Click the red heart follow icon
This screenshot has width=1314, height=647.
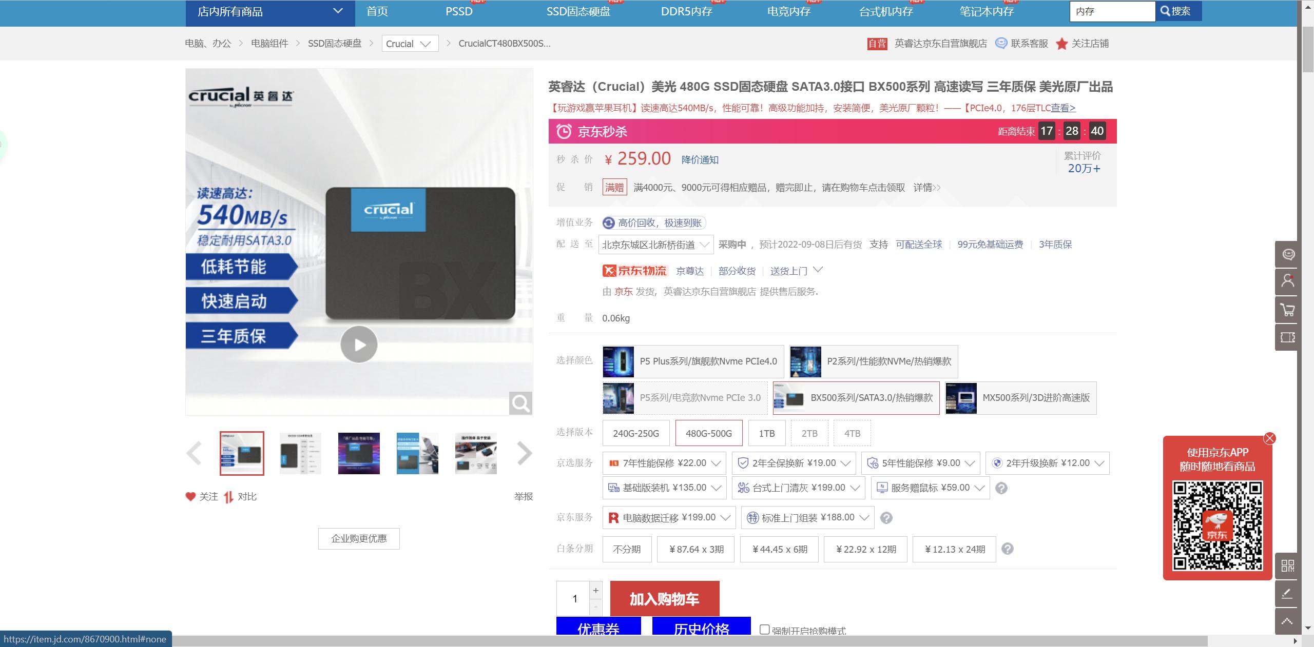[x=190, y=496]
